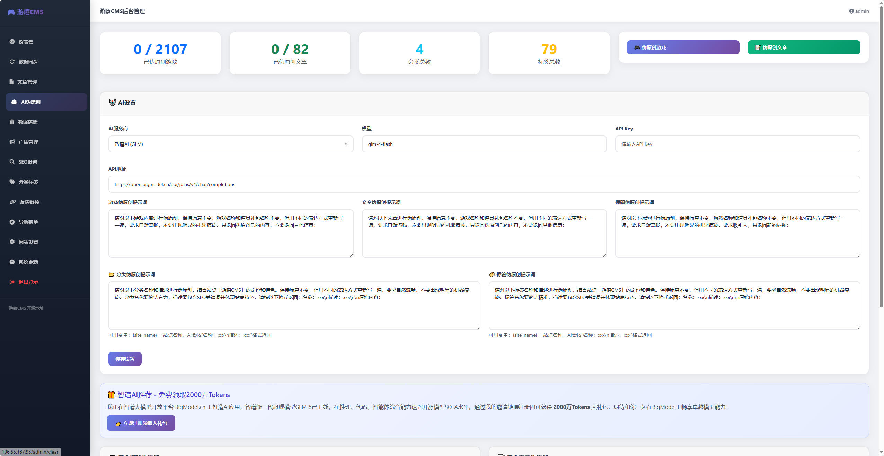The width and height of the screenshot is (884, 456).
Task: Open the AI服务商 dropdown
Action: click(x=231, y=144)
